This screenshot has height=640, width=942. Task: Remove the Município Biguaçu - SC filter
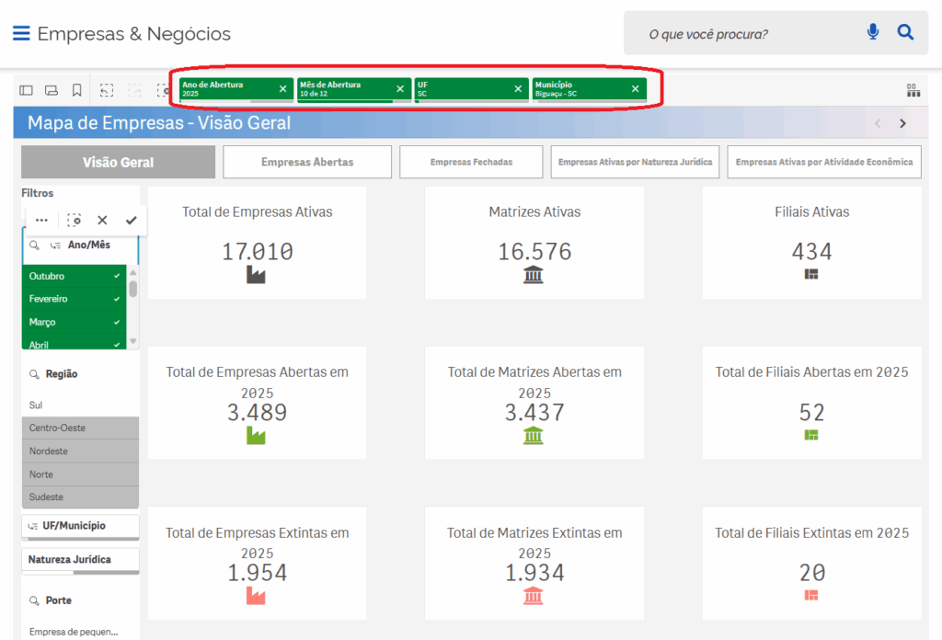635,89
